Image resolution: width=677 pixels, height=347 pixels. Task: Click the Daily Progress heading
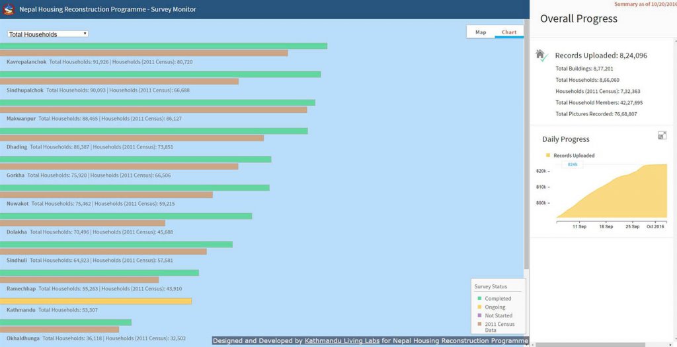pos(566,139)
